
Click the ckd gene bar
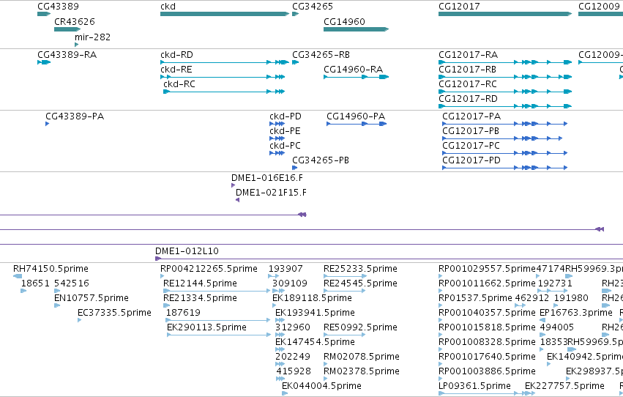225,14
